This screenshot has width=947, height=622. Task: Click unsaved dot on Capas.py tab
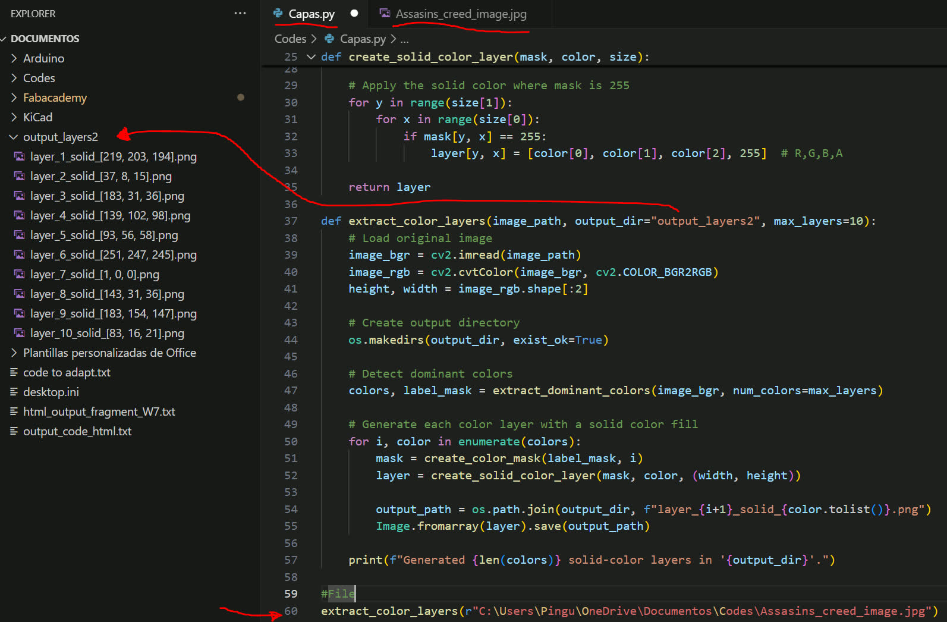354,13
